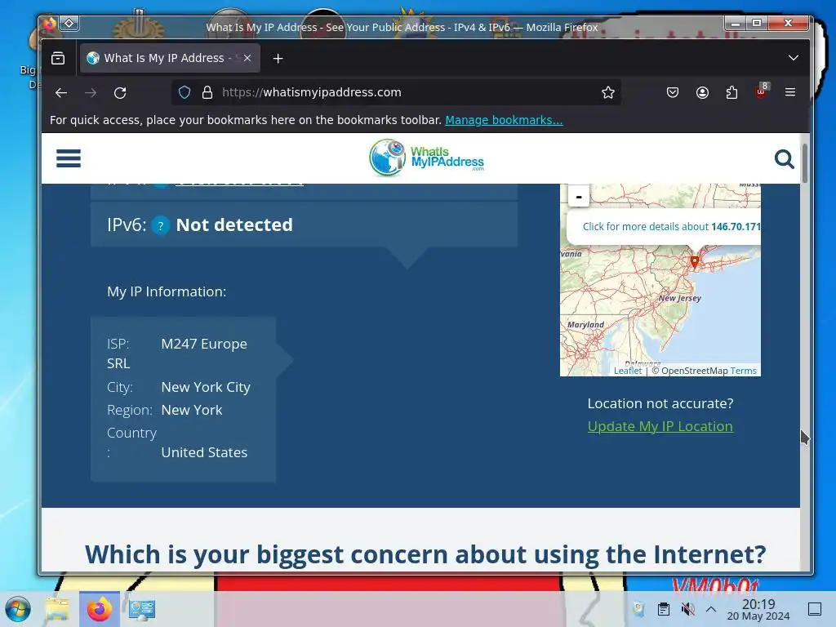Image resolution: width=836 pixels, height=627 pixels.
Task: Open the site hamburger navigation menu
Action: tap(69, 158)
